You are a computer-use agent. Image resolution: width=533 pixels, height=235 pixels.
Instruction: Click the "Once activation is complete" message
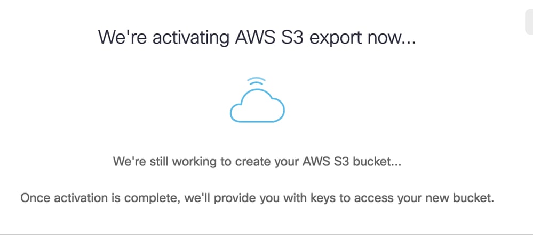257,199
